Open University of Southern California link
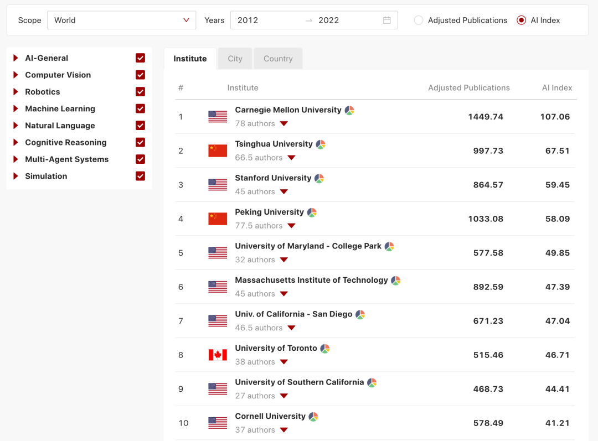This screenshot has width=598, height=441. [x=300, y=382]
